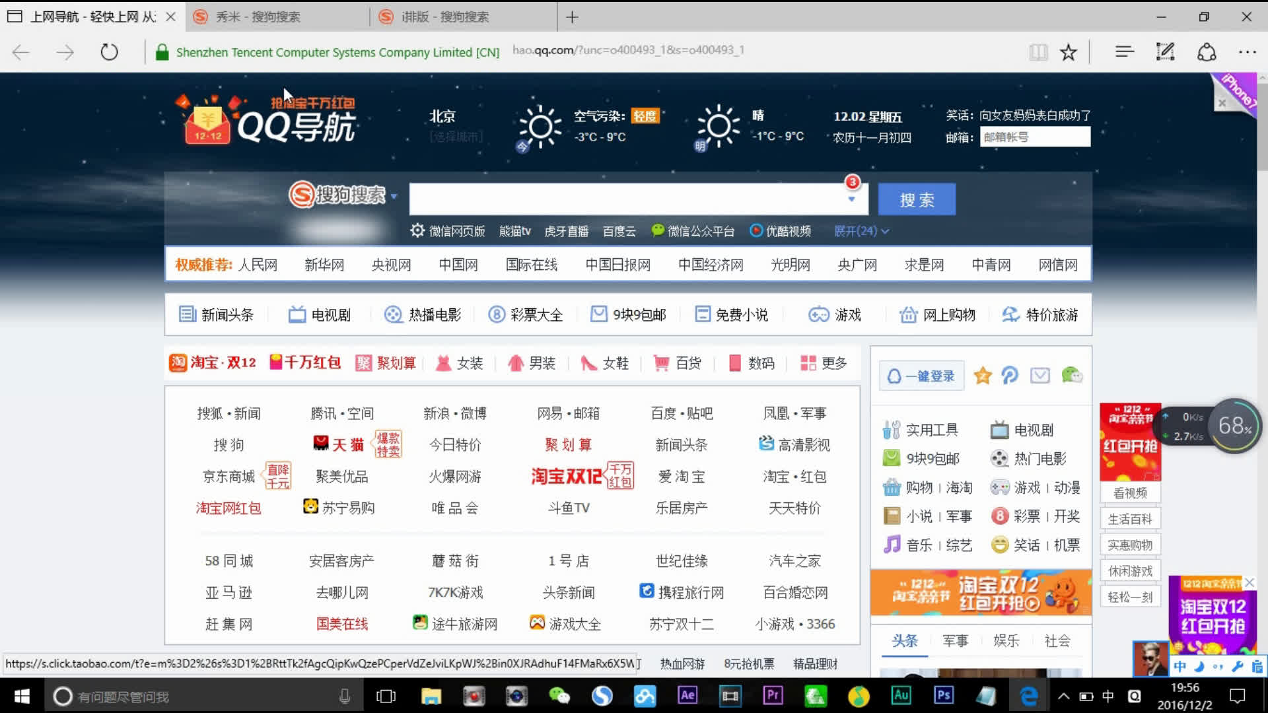Open the search engine selector dropdown
This screenshot has height=713, width=1268.
point(394,196)
